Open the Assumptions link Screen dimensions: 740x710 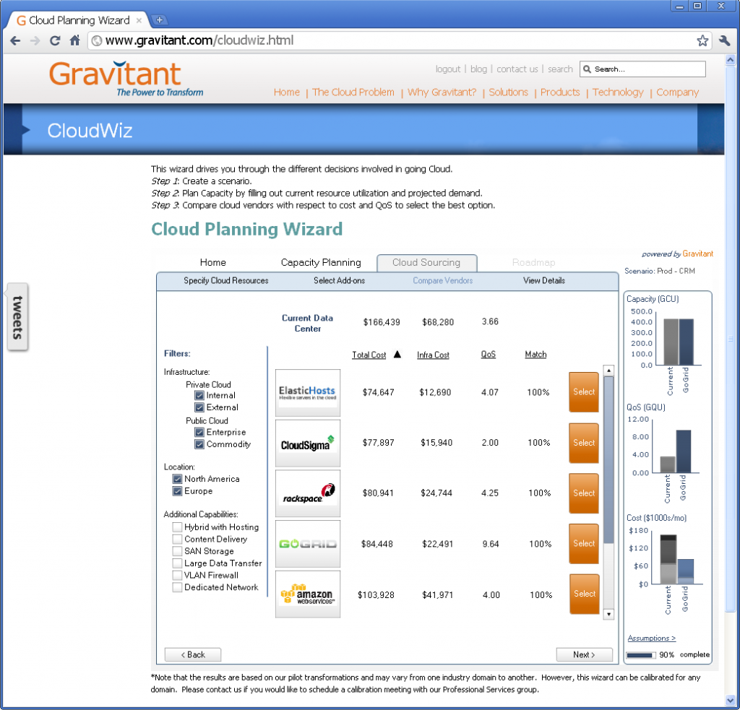tap(651, 638)
